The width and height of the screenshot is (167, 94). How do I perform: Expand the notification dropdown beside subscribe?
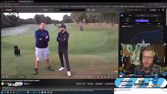[x=27, y=84]
